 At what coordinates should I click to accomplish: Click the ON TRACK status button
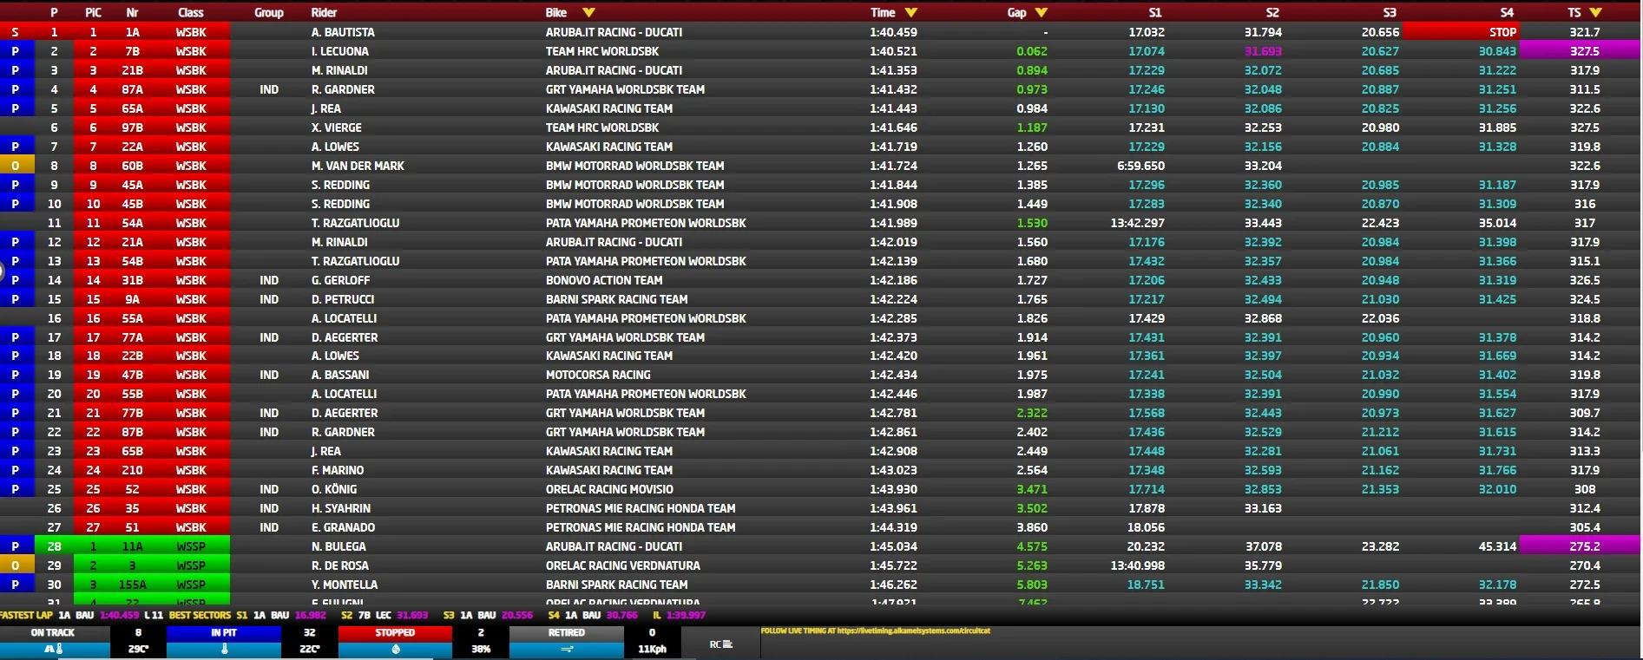coord(54,633)
